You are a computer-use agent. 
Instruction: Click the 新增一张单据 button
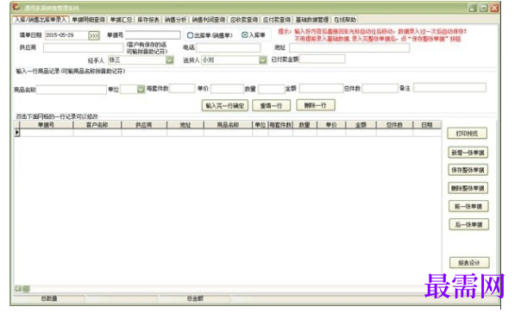click(x=468, y=153)
